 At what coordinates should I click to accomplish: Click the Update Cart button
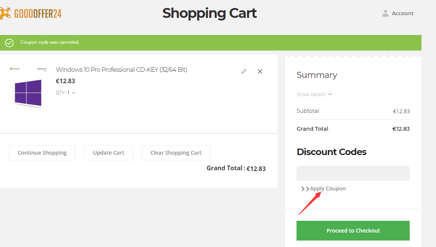click(109, 153)
